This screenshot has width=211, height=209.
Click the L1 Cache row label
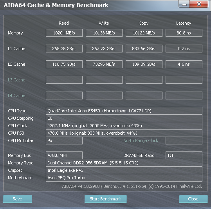(16, 49)
